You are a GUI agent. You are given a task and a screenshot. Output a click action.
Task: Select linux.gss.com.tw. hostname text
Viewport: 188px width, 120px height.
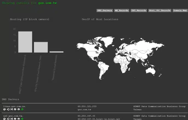pyautogui.click(x=15, y=106)
